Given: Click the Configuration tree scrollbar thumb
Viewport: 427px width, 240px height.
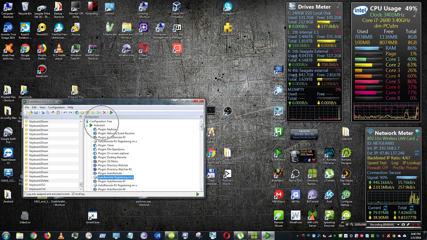Looking at the screenshot, I should pyautogui.click(x=201, y=127).
